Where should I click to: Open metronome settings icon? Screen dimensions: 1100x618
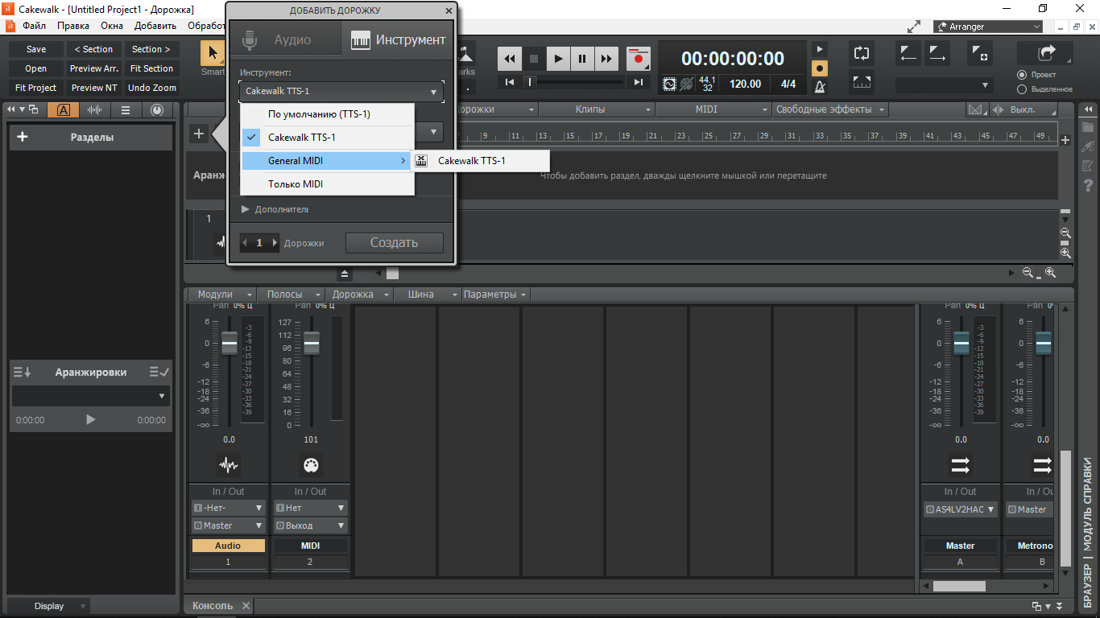[820, 87]
